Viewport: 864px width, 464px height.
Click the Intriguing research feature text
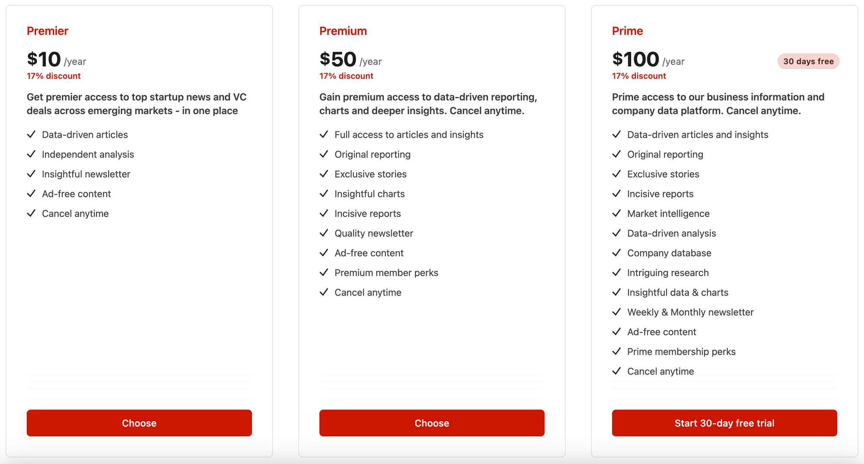pos(668,273)
